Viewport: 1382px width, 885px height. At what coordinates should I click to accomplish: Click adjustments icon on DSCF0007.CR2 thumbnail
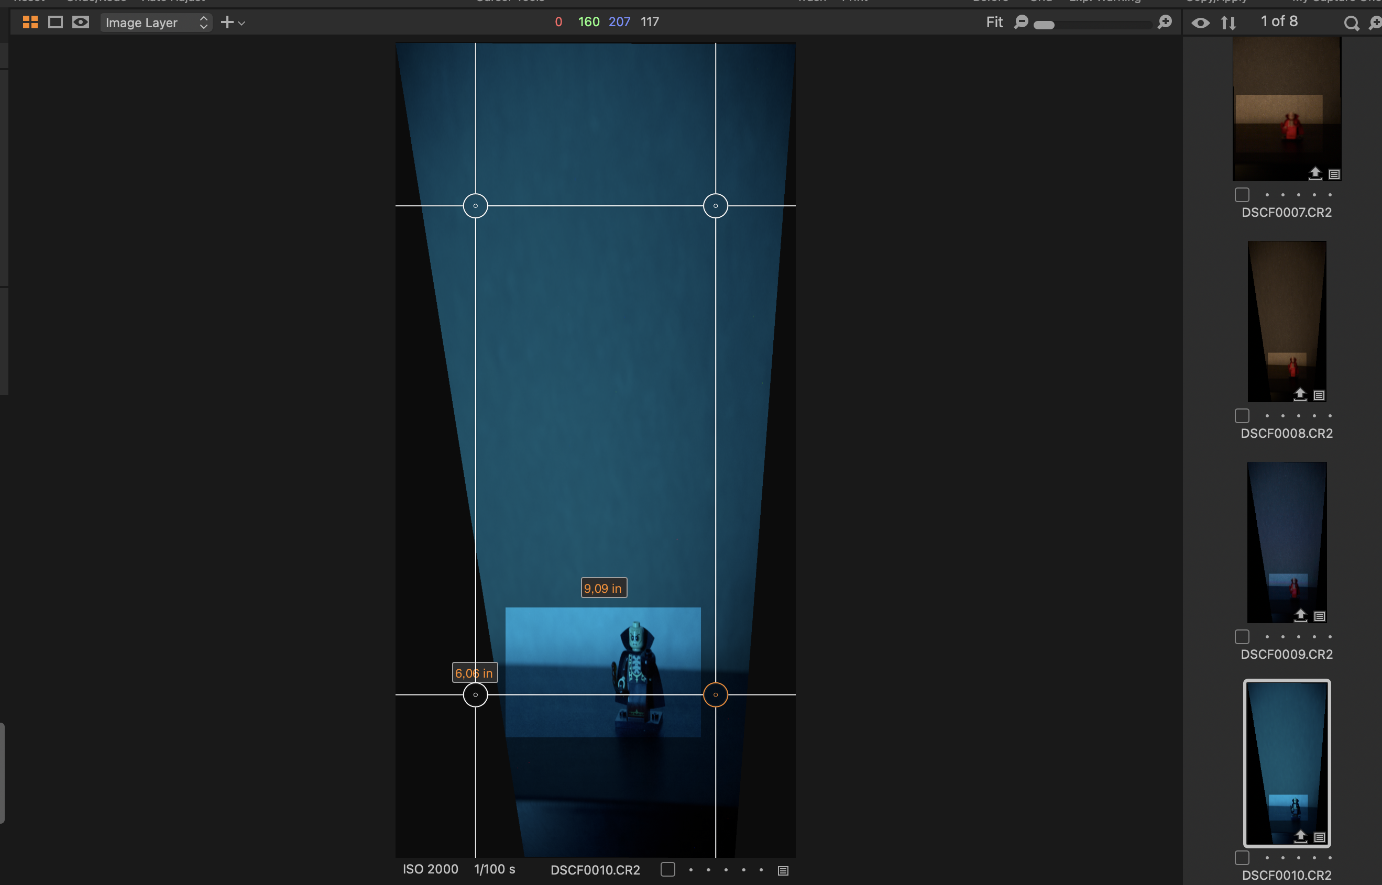click(1334, 174)
